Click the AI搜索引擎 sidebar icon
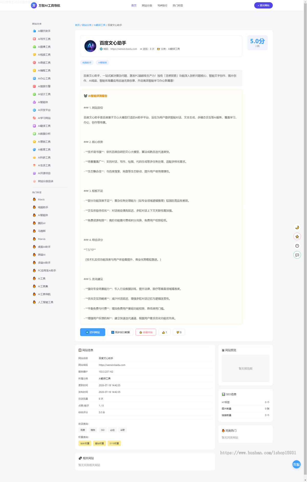Image resolution: width=307 pixels, height=482 pixels. click(x=34, y=86)
